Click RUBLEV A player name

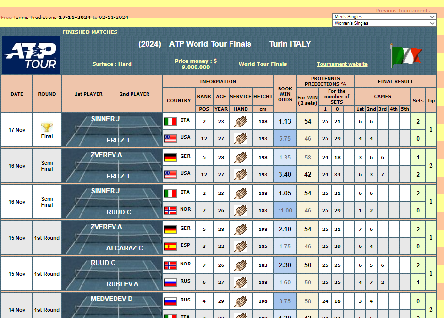(x=122, y=284)
